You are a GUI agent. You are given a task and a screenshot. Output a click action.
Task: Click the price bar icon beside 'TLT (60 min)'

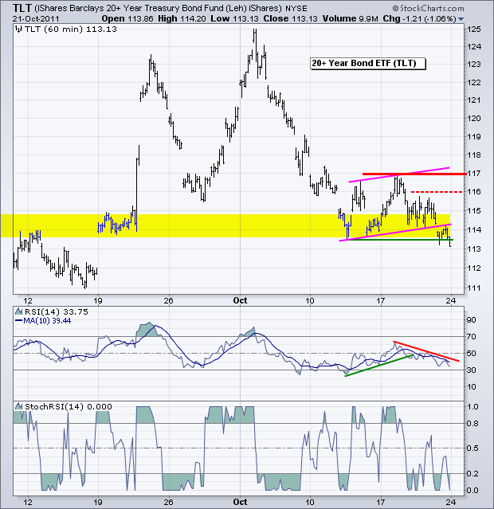pyautogui.click(x=19, y=29)
